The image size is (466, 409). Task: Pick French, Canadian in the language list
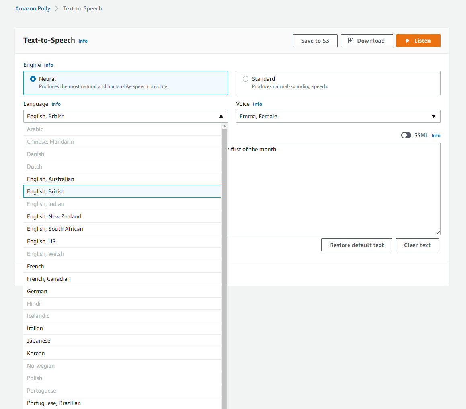click(x=122, y=279)
